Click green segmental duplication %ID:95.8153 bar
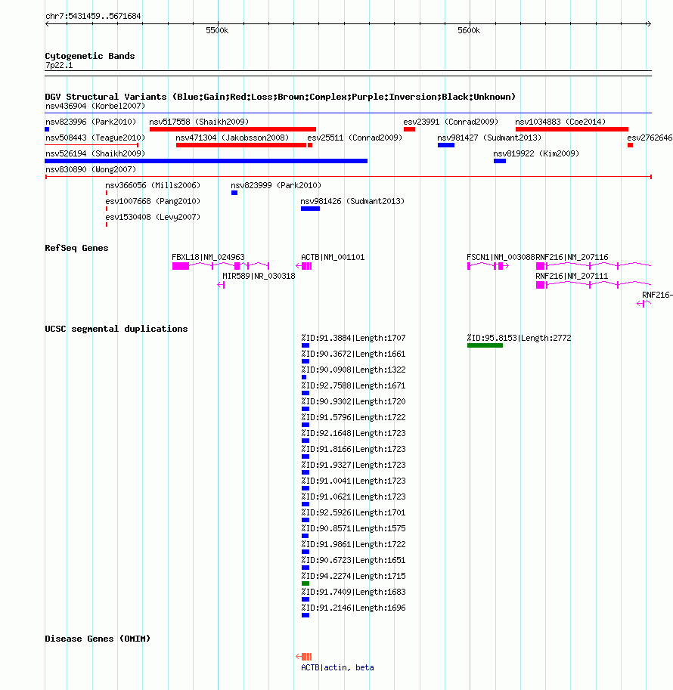The width and height of the screenshot is (673, 690). pos(485,345)
